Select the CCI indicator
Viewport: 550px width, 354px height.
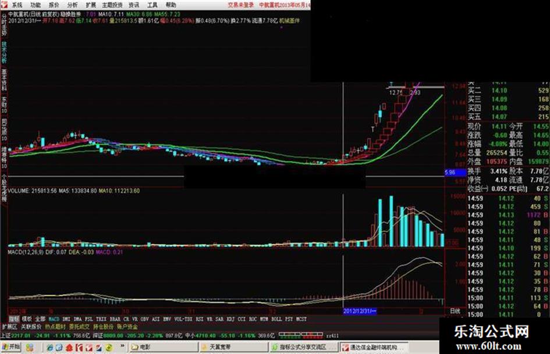click(x=242, y=319)
